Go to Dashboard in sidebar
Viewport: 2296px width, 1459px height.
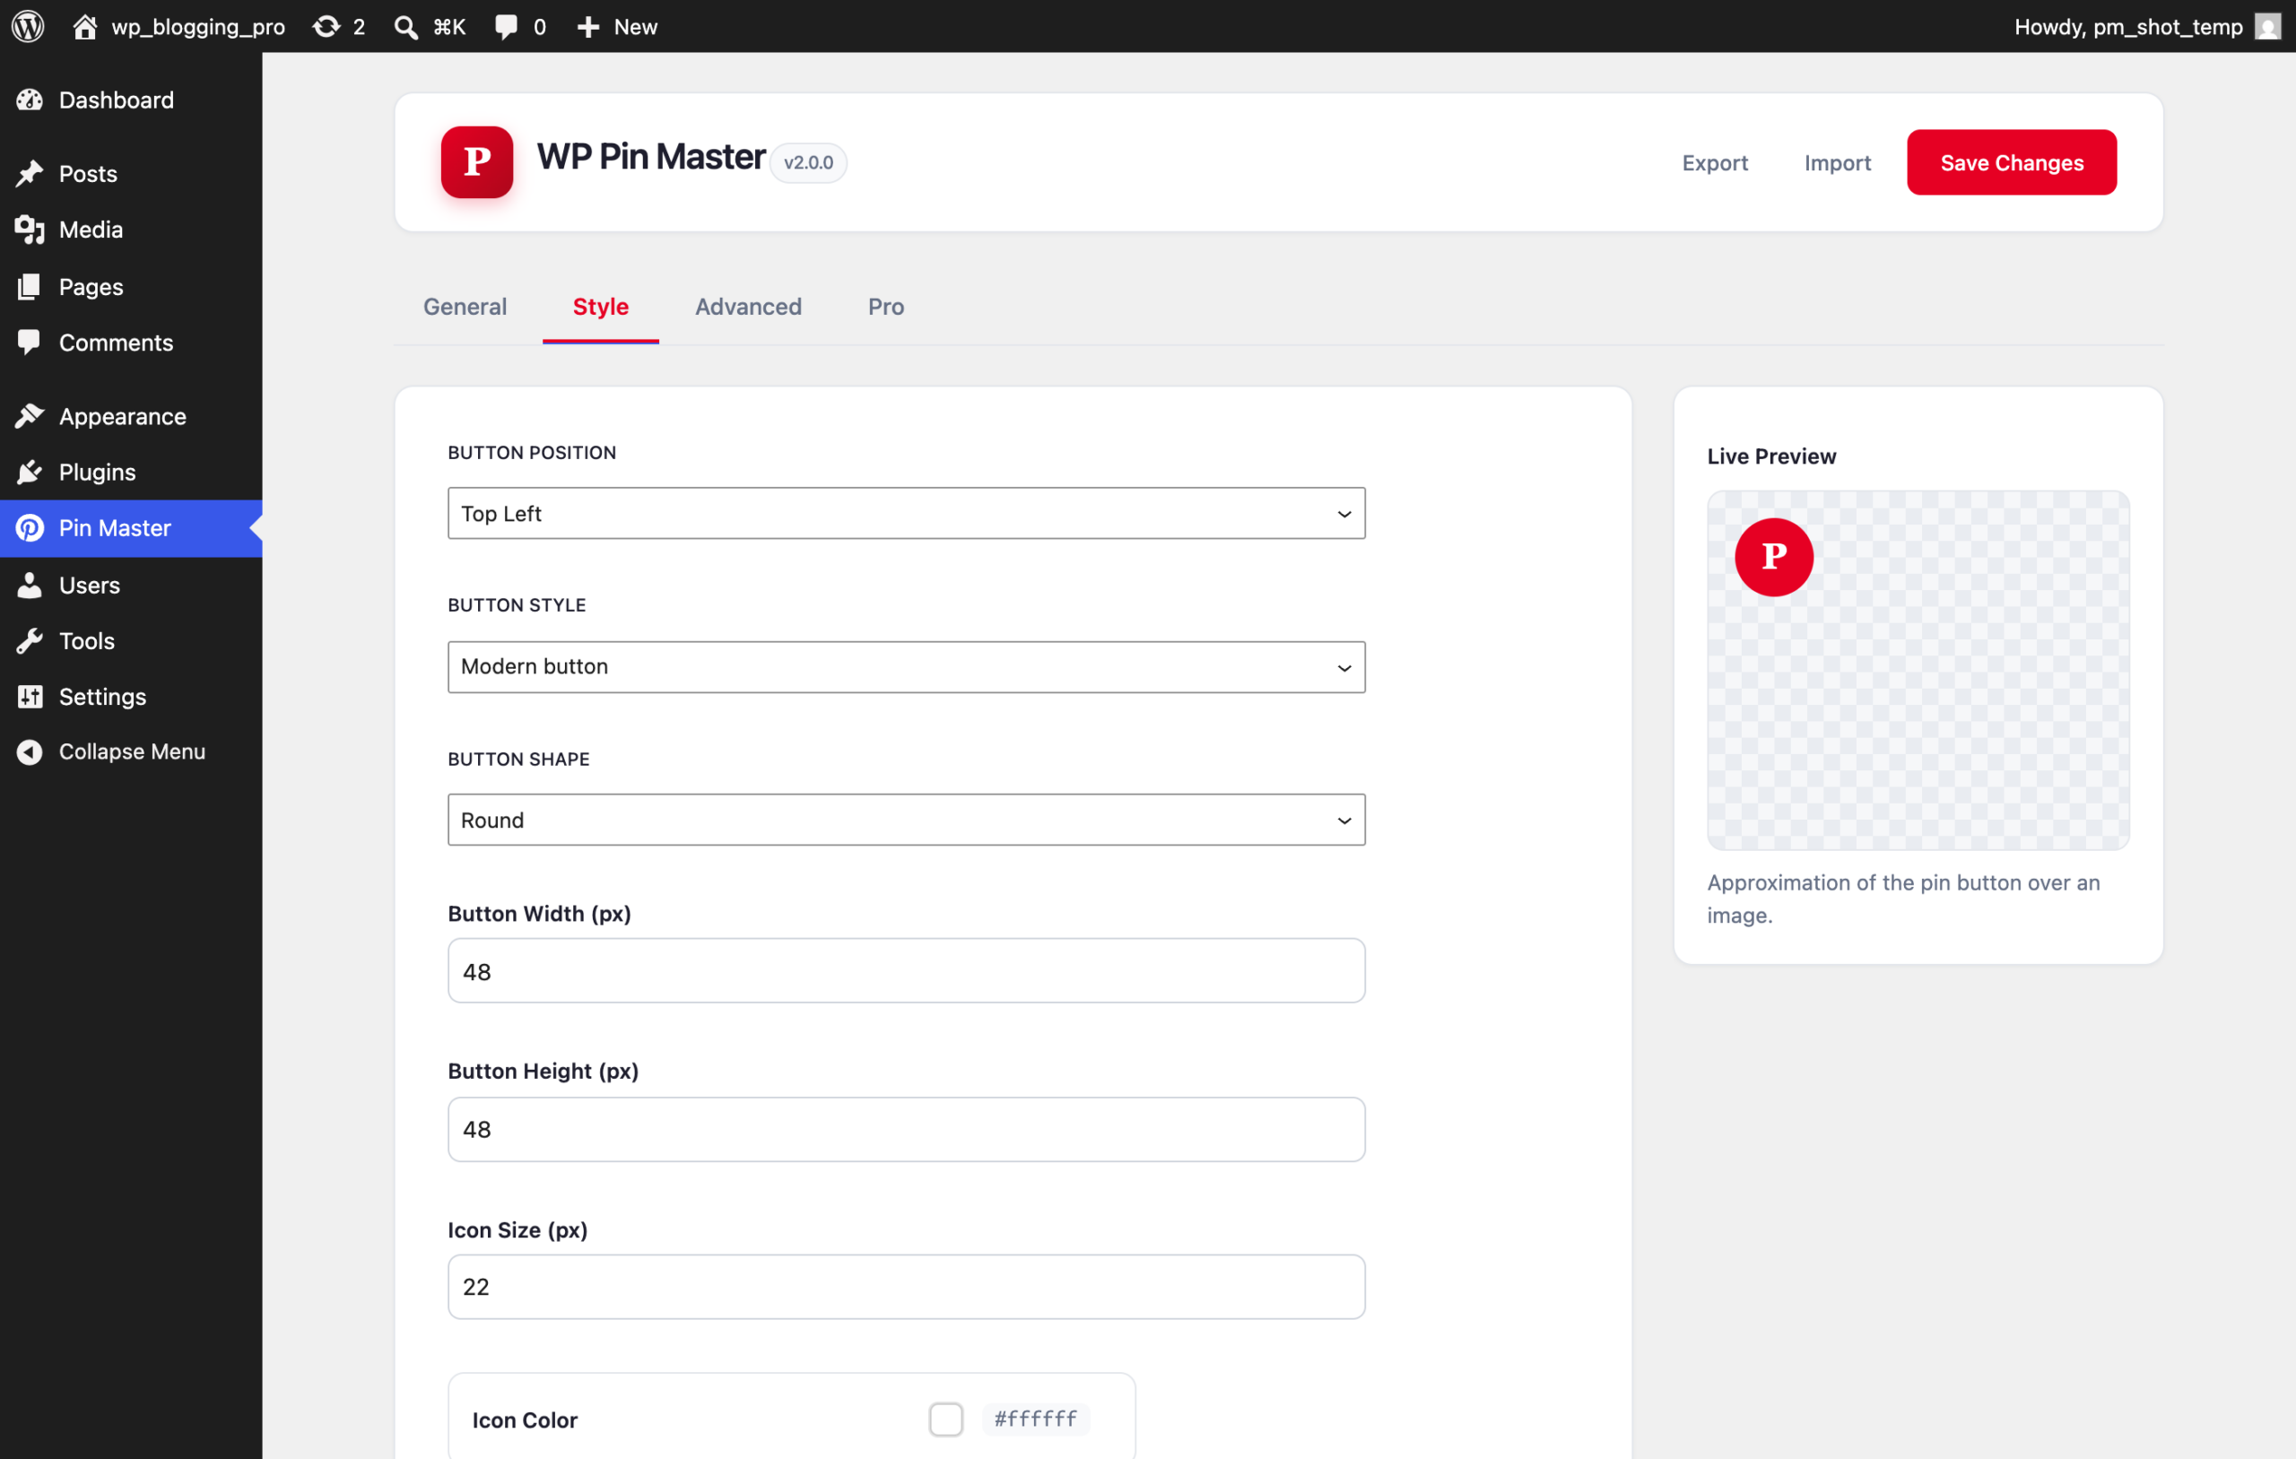click(x=131, y=100)
